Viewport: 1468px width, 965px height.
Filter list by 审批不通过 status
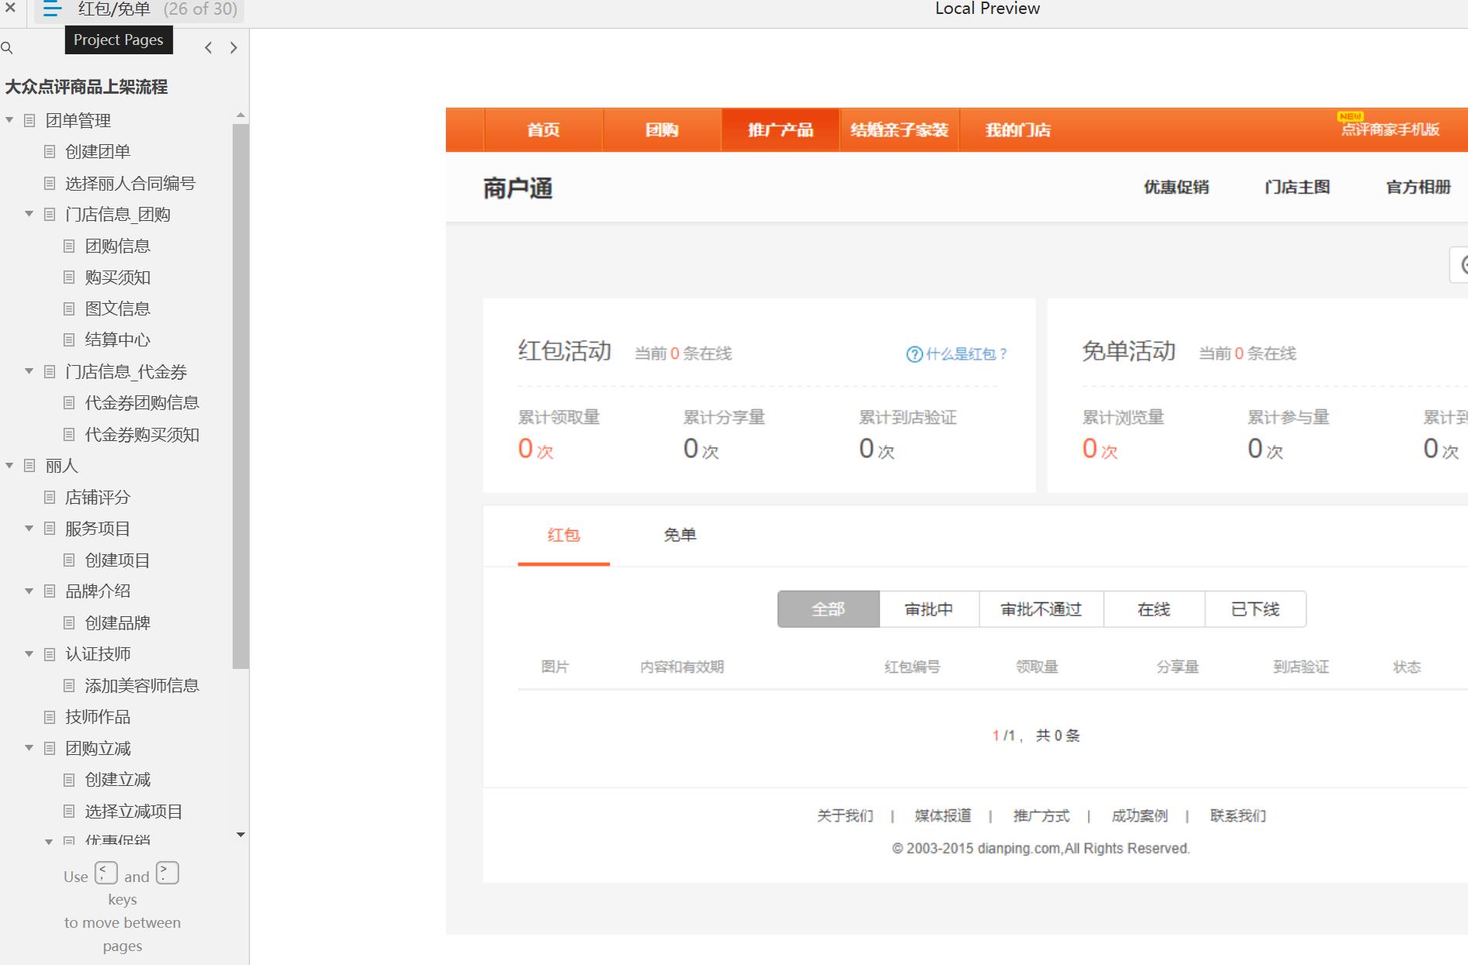coord(1041,609)
